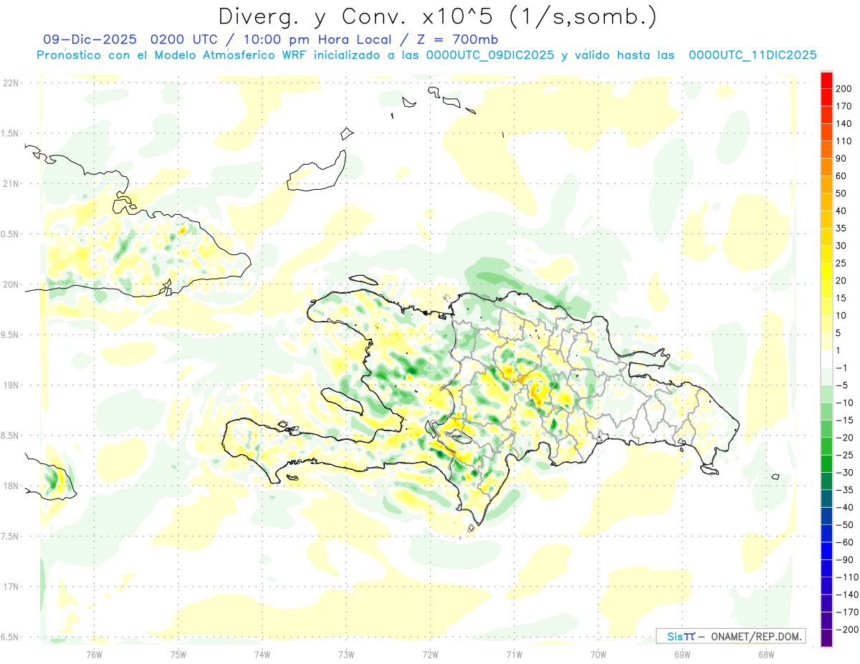
Task: Click the positive '35' scale value
Action: point(841,228)
